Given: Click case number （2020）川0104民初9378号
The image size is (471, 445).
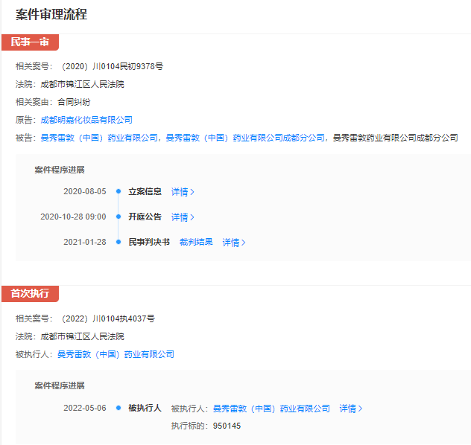Looking at the screenshot, I should [113, 66].
